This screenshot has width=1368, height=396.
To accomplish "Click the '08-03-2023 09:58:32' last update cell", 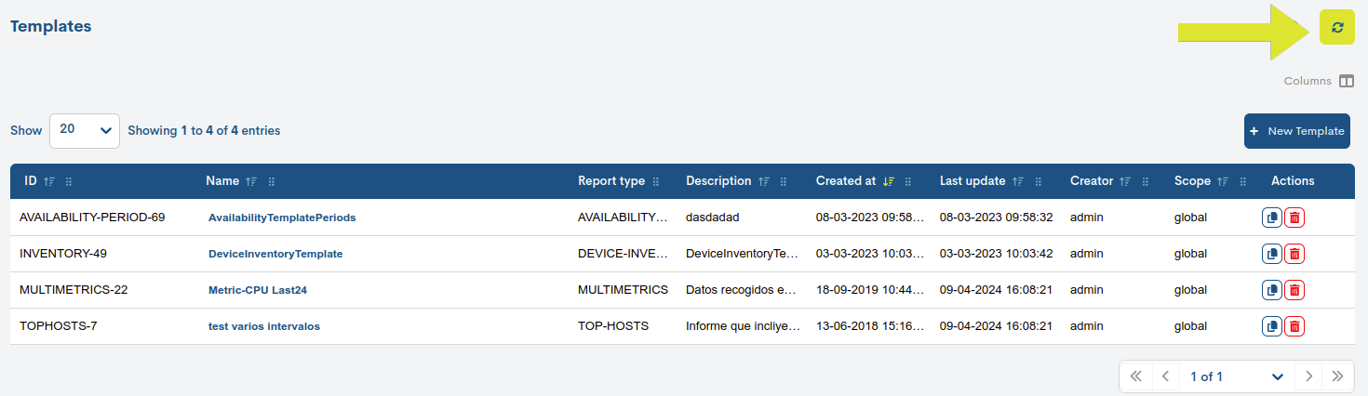I will point(997,218).
